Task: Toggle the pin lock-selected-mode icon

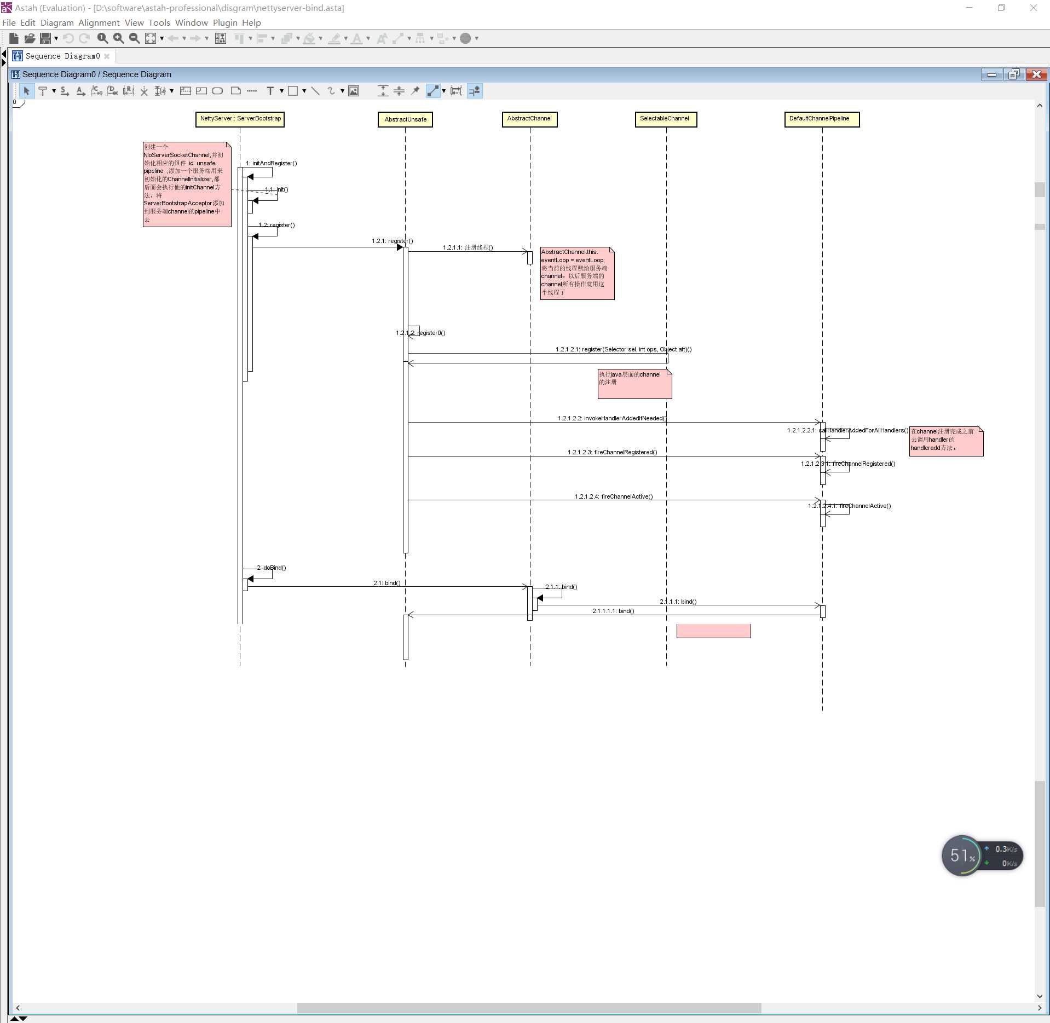Action: pyautogui.click(x=415, y=91)
